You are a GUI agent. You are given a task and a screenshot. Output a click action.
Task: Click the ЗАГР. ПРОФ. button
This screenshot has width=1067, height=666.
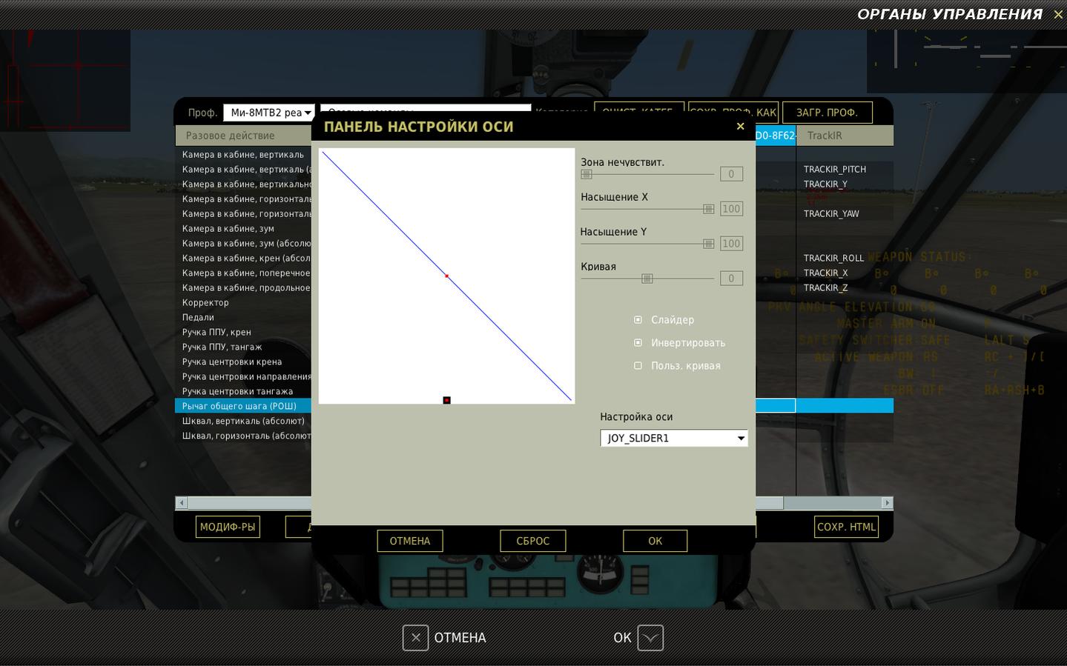[827, 113]
